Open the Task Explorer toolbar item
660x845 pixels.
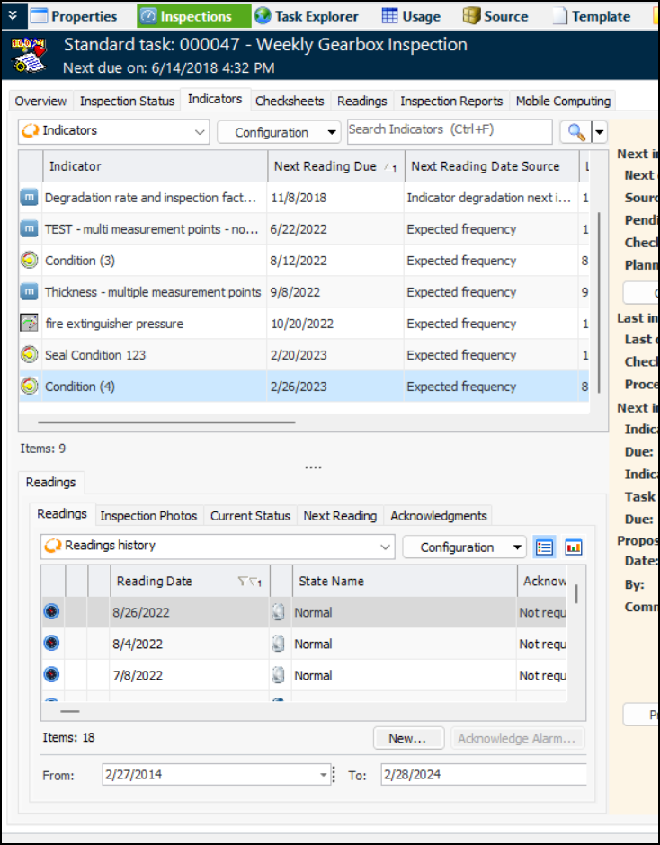pos(306,16)
